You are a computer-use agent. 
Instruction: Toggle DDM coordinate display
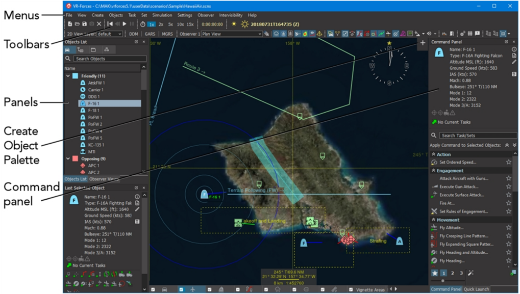(134, 34)
